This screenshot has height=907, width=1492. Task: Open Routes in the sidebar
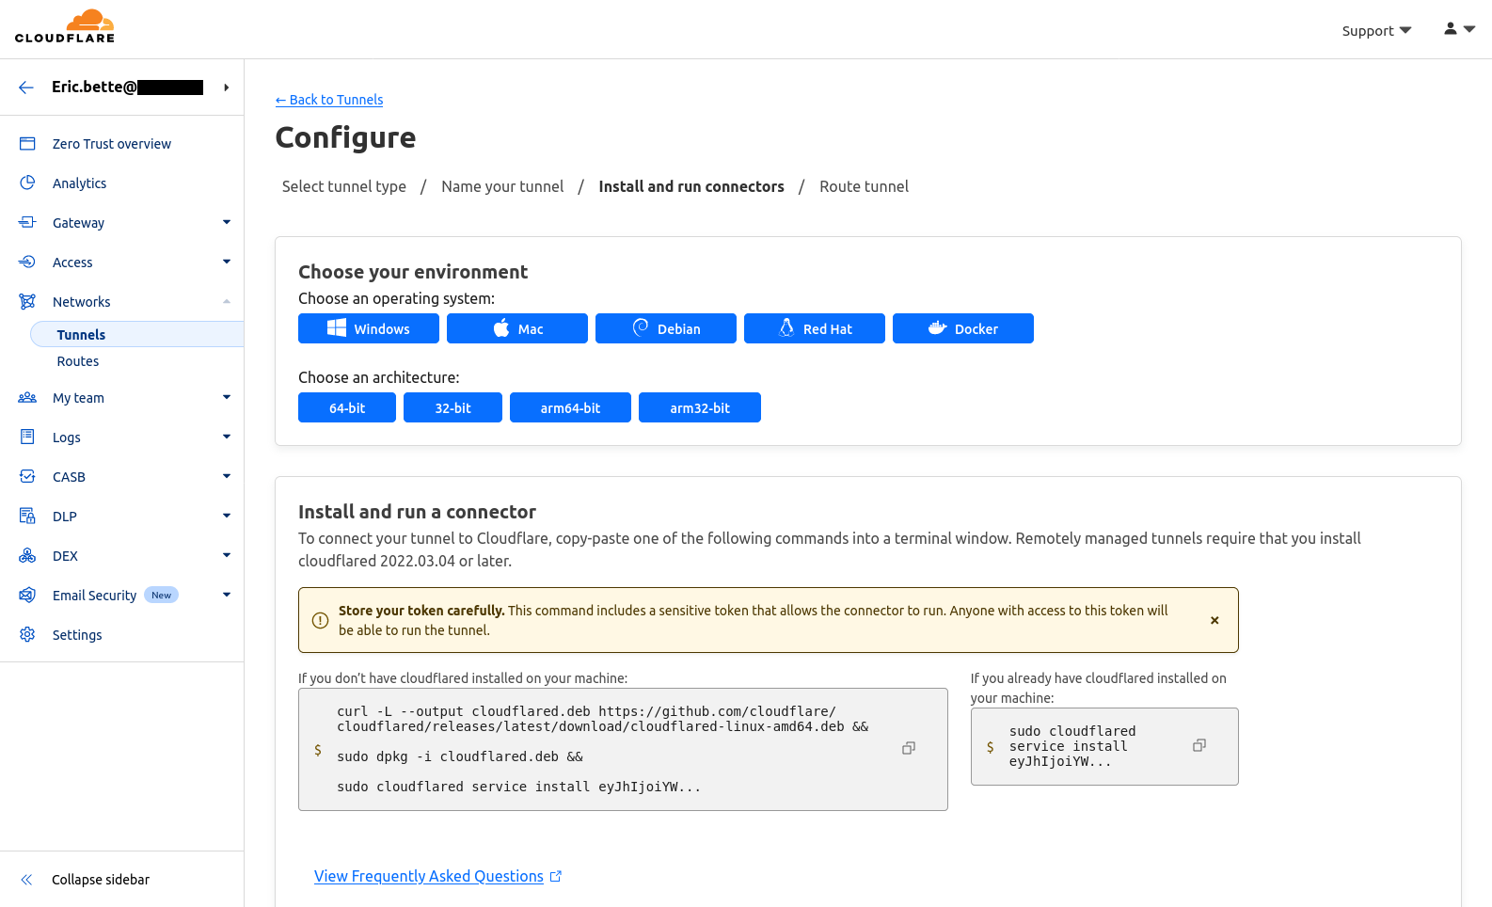point(78,361)
